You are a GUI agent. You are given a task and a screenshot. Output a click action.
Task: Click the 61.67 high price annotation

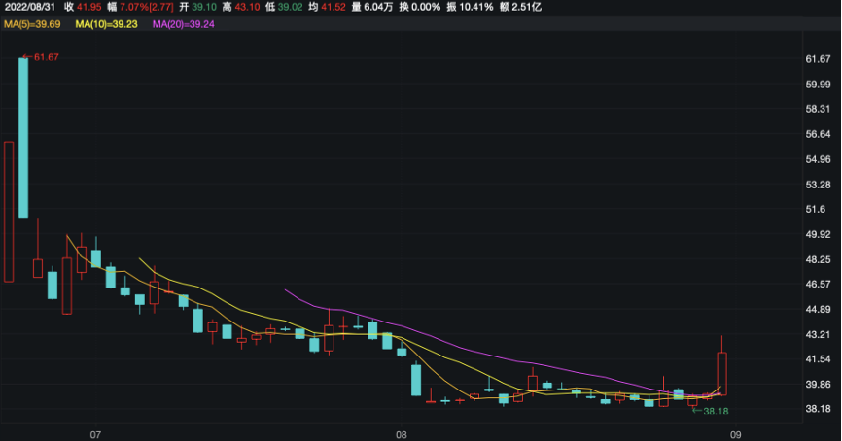click(x=42, y=57)
